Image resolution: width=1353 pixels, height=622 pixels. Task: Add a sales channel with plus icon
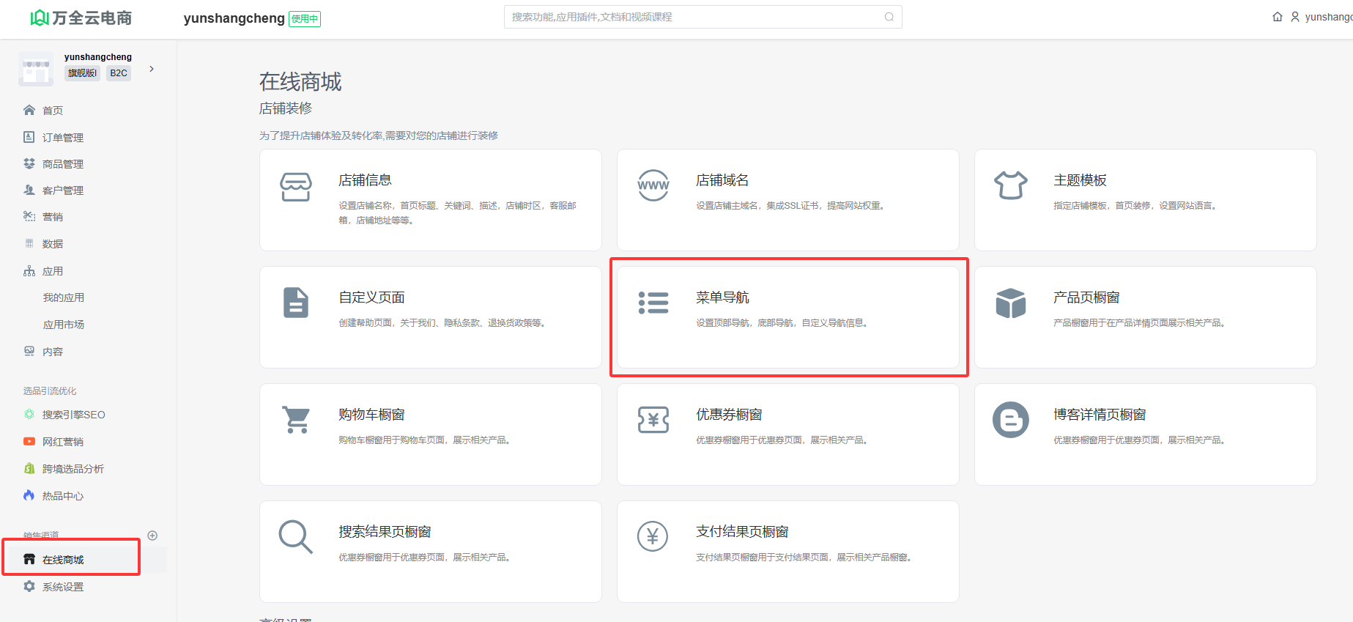click(152, 536)
